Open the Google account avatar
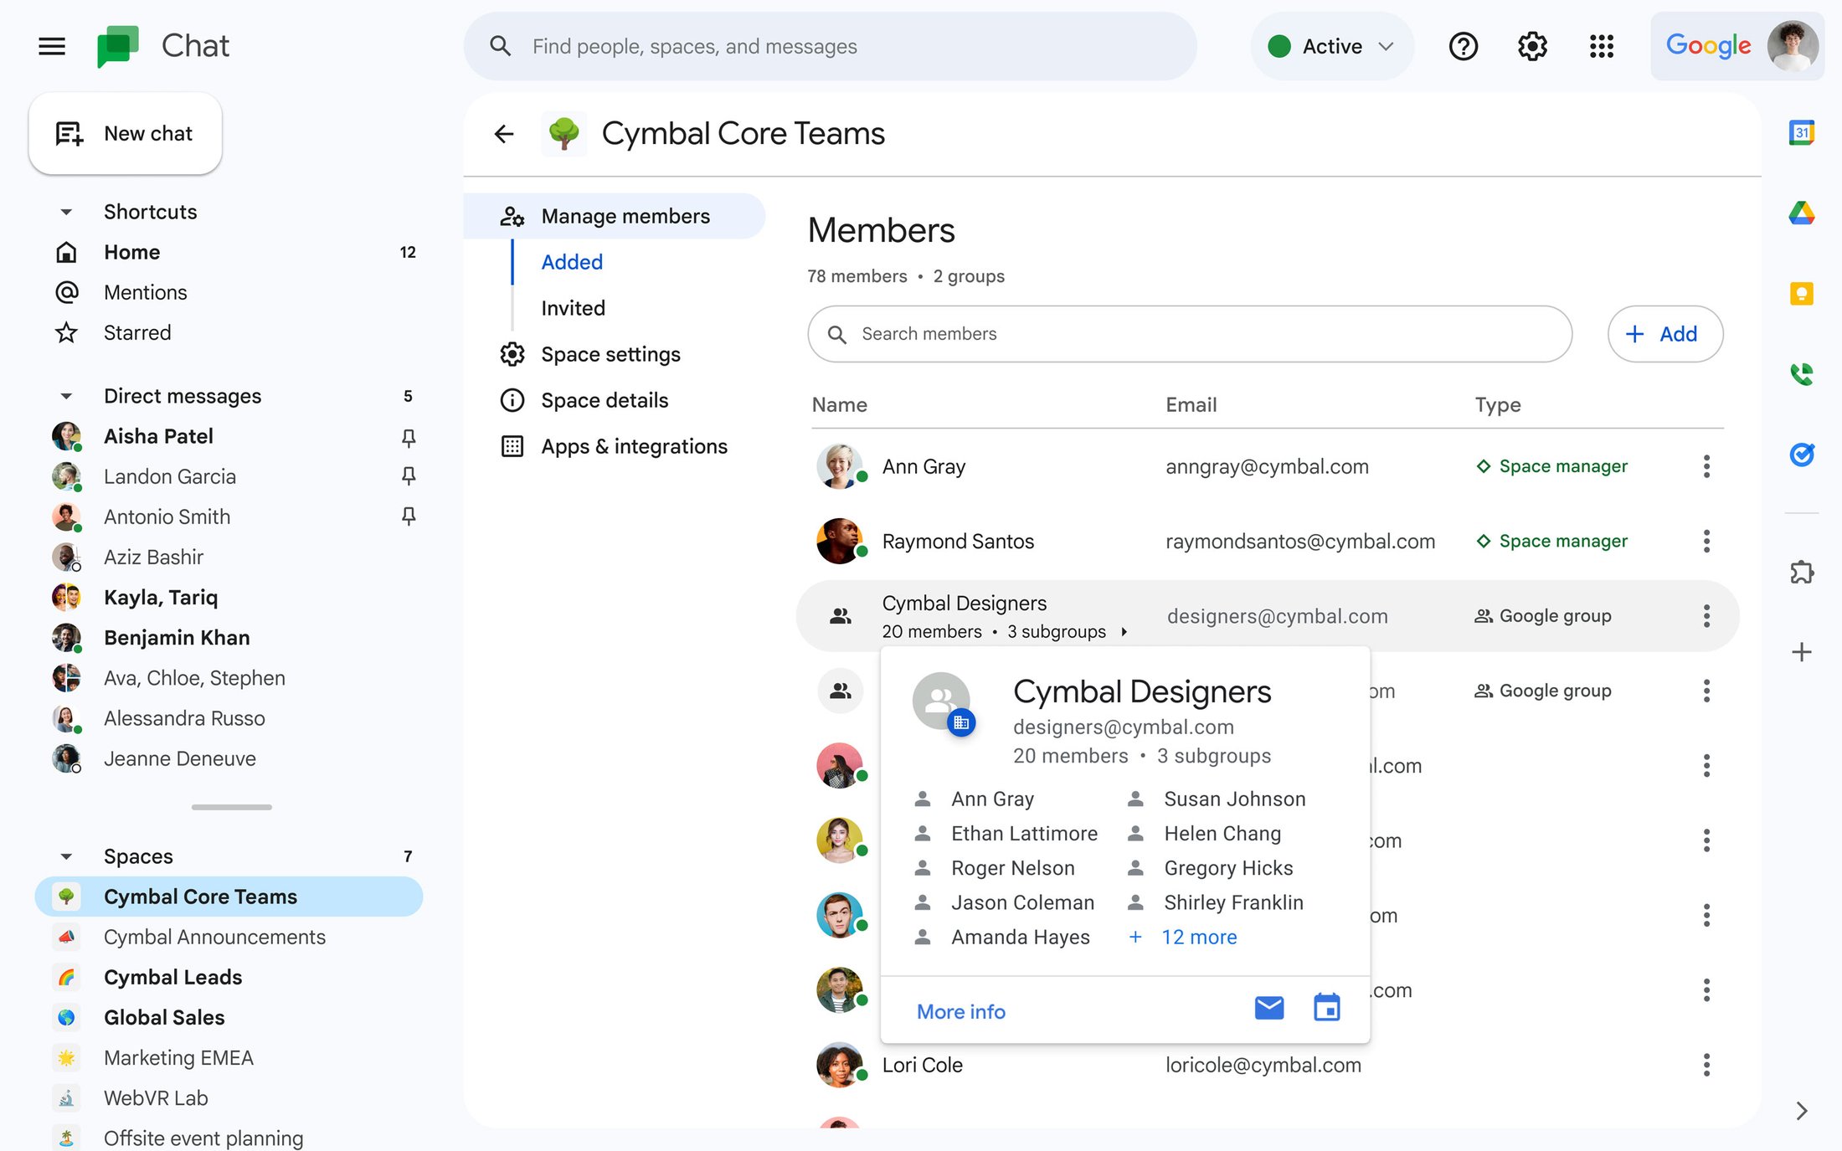This screenshot has height=1151, width=1842. coord(1793,46)
